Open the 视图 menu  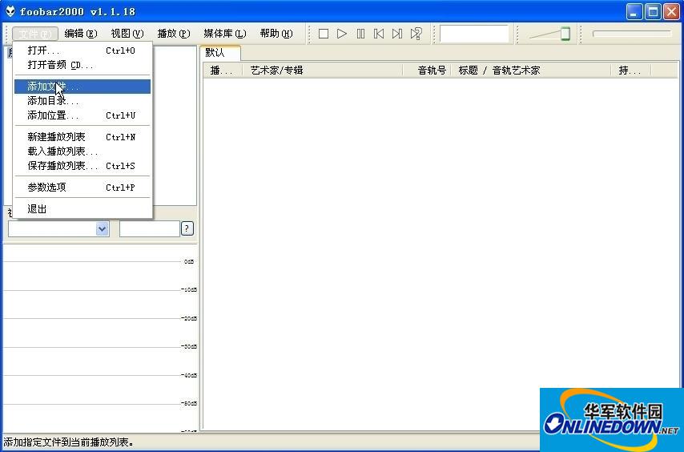pos(127,34)
